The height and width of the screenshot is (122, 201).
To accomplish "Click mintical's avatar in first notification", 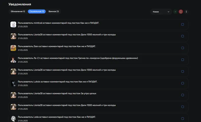I will click(x=13, y=24).
